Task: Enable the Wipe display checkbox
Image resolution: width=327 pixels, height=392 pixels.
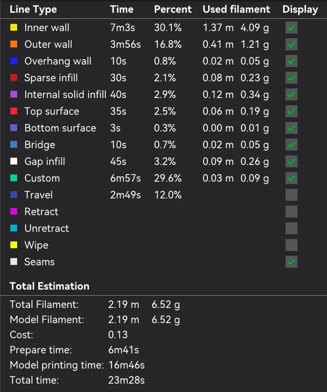Action: [292, 245]
